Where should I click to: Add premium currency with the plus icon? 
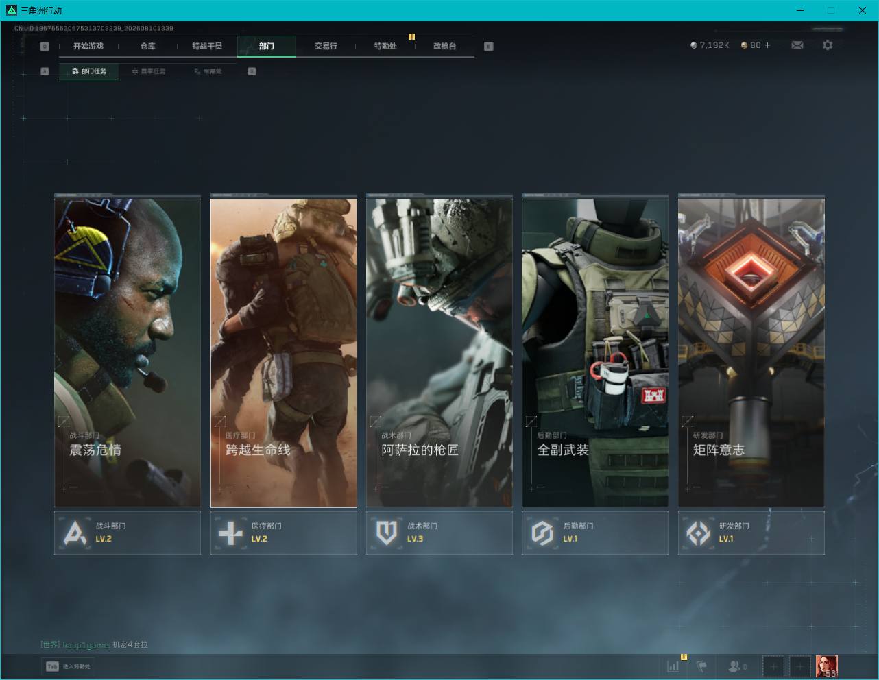(767, 45)
